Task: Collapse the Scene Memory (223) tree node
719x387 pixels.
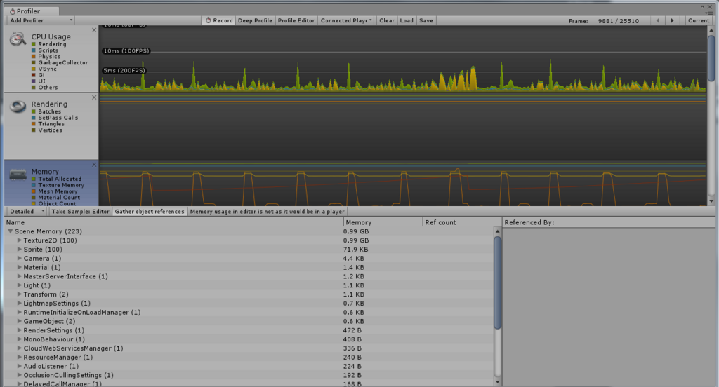Action: pyautogui.click(x=10, y=231)
